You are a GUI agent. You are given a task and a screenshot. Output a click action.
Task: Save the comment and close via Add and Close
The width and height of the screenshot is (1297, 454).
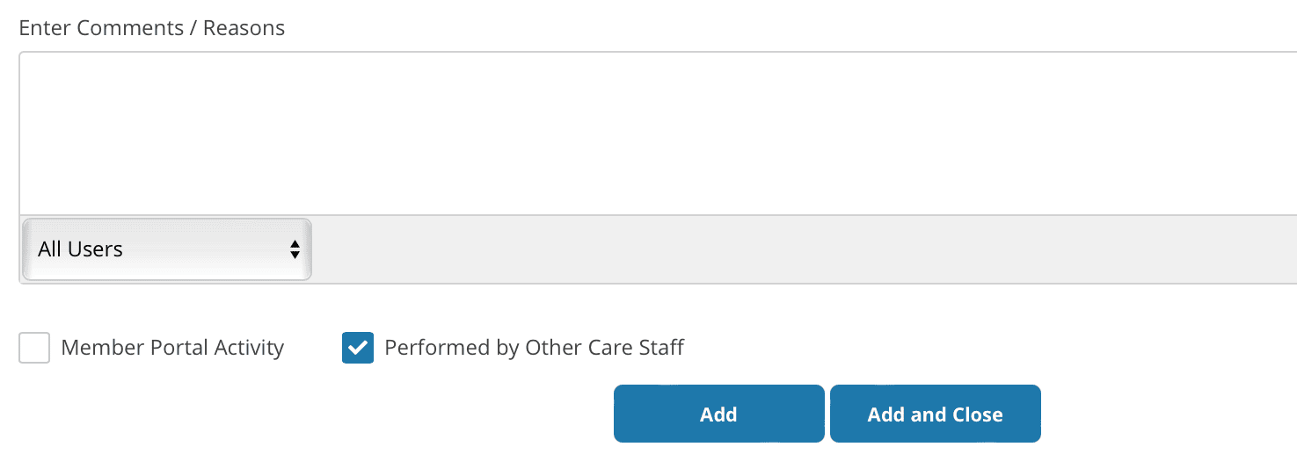coord(935,414)
